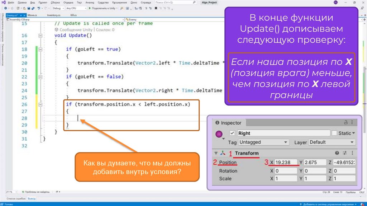367x206 pixels.
Task: Collapse the if goLeft true block at line 18
Action: pyautogui.click(x=40, y=50)
